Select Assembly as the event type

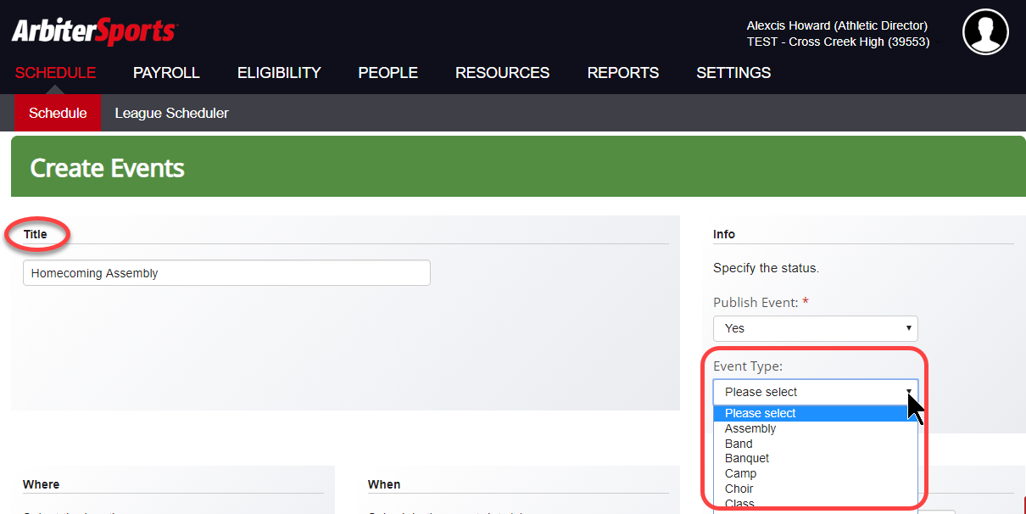coord(750,428)
